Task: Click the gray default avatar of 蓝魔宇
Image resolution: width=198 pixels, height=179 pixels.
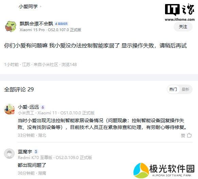Action: click(x=10, y=154)
